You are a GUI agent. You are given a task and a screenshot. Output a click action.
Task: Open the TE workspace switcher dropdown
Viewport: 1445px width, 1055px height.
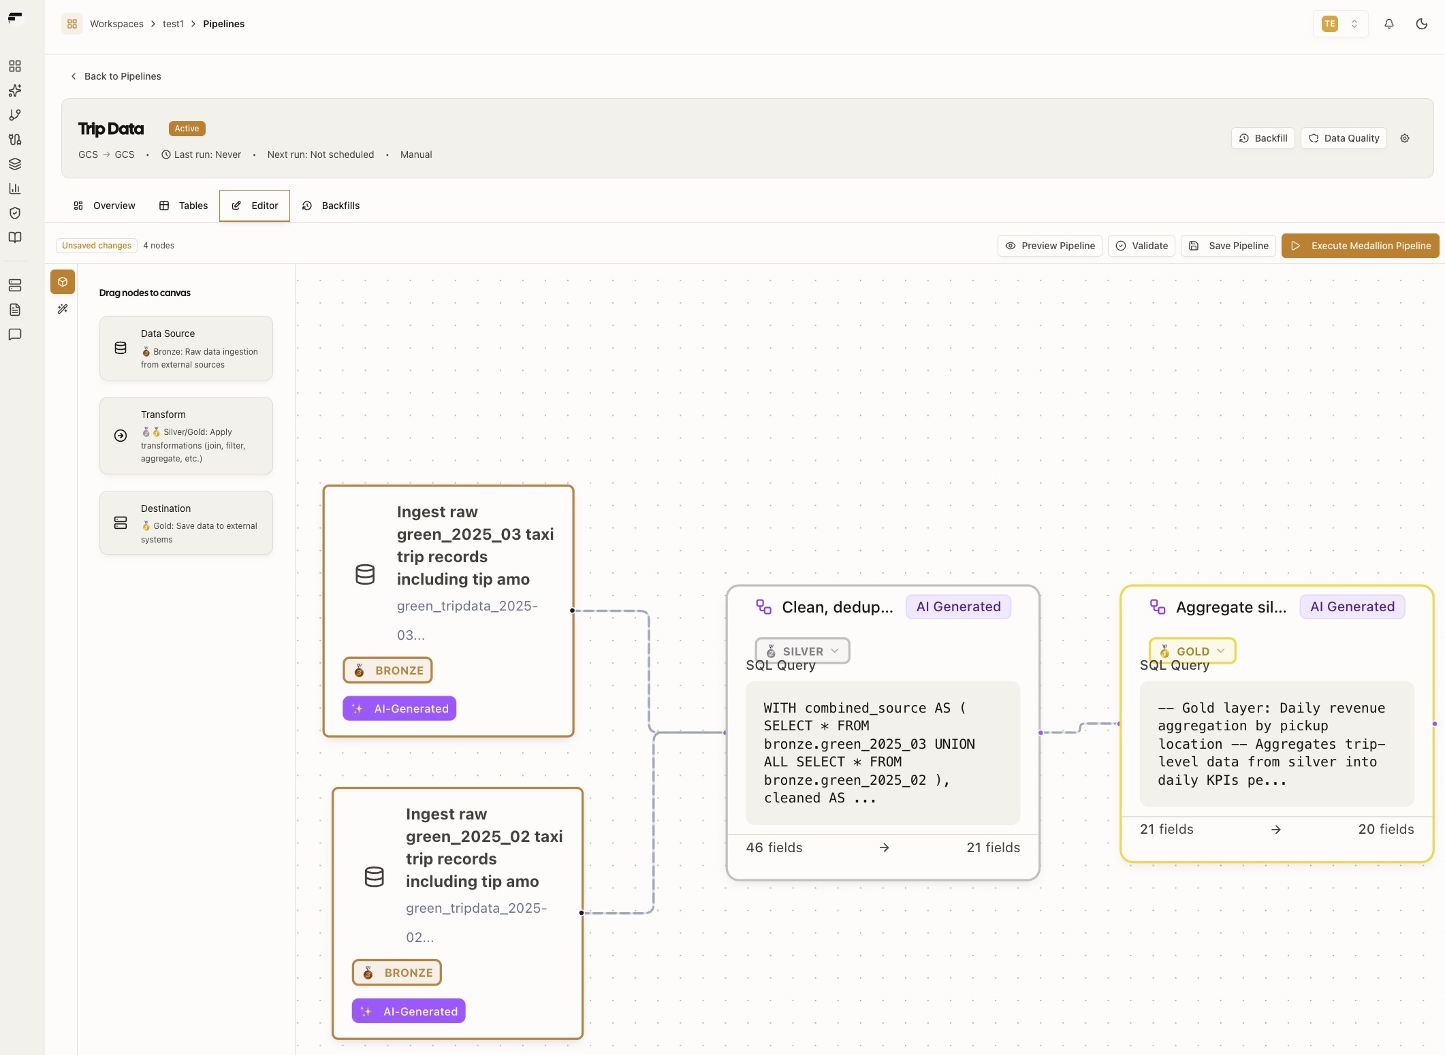click(x=1339, y=24)
